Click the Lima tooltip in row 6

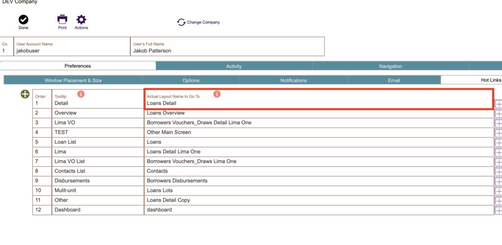pyautogui.click(x=98, y=152)
